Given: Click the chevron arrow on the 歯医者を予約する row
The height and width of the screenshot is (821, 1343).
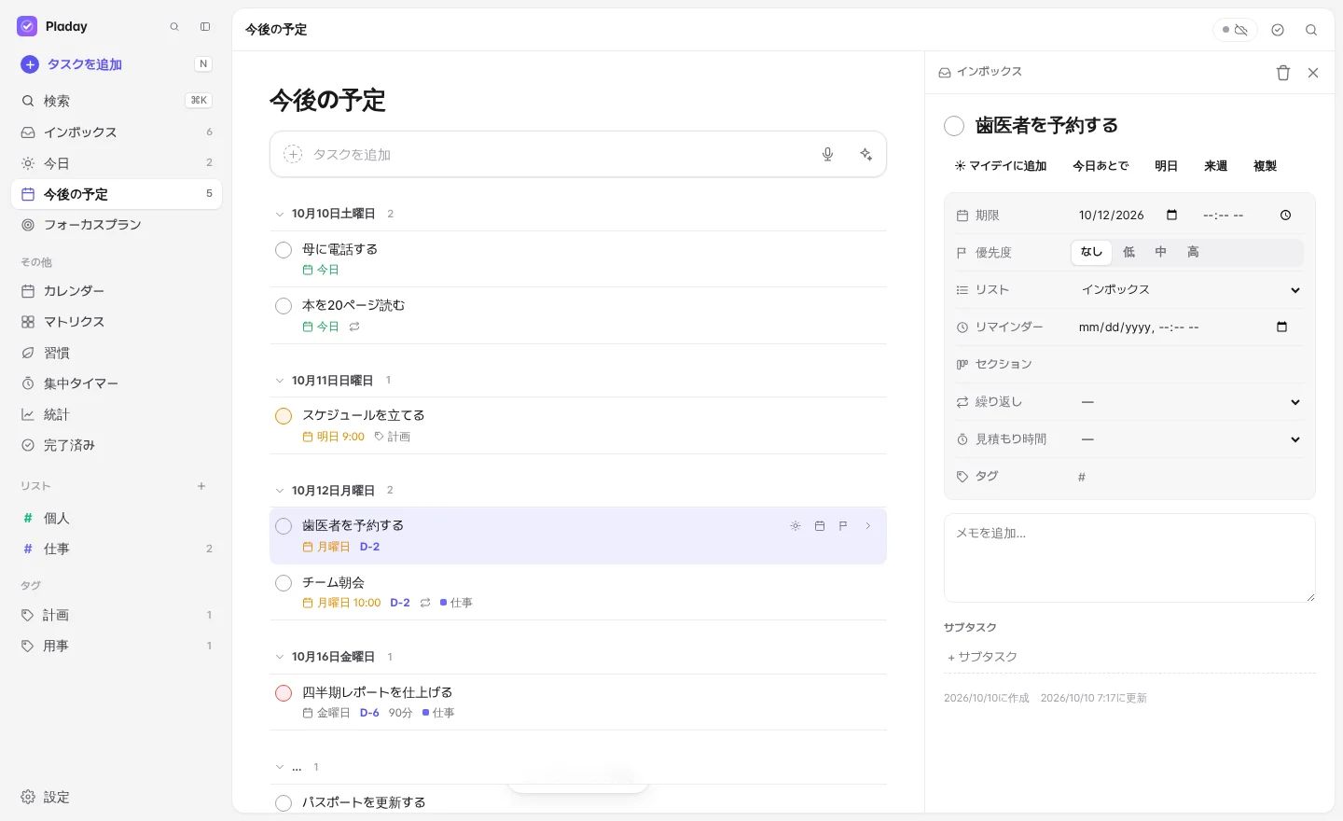Looking at the screenshot, I should coord(867,526).
